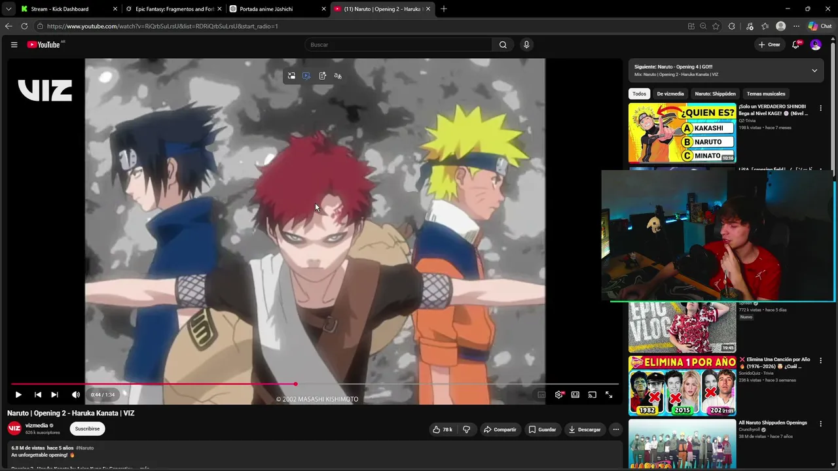This screenshot has height=471, width=838.
Task: Open the Elimina 1 por año thumbnail
Action: pos(682,386)
